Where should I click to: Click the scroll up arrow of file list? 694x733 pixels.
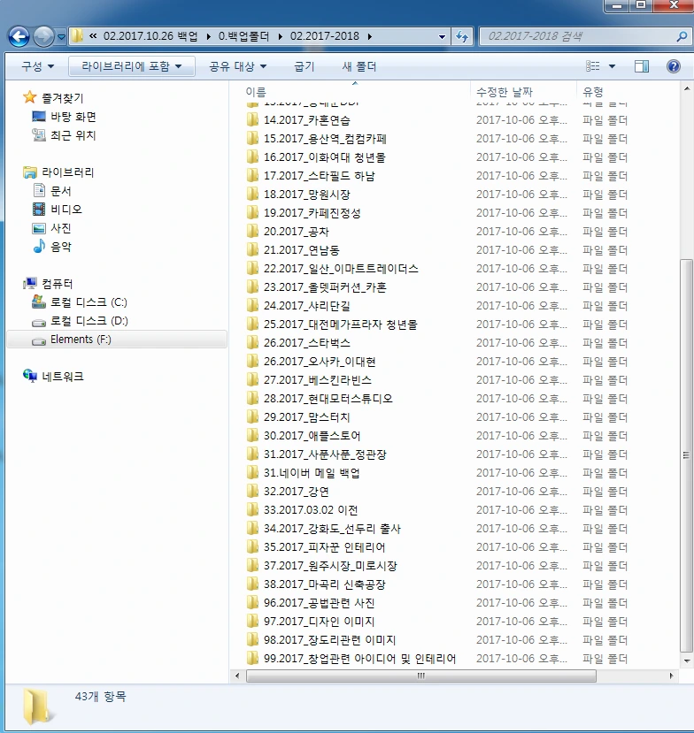687,88
